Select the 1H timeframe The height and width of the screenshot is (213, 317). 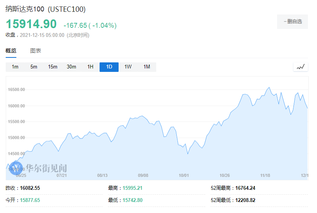(90, 67)
